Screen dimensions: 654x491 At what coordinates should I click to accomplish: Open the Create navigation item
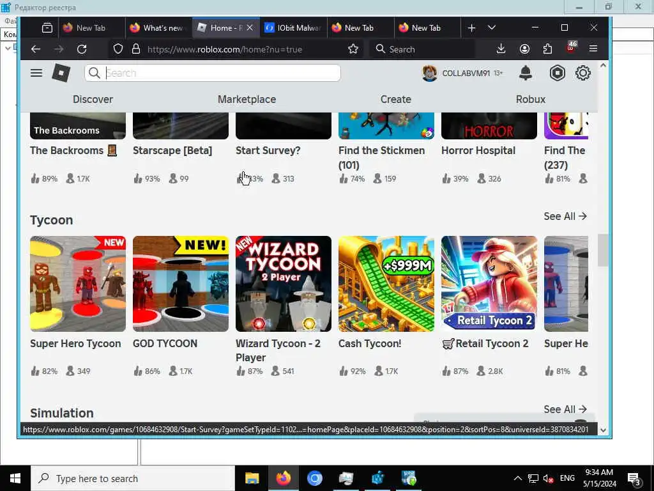[x=396, y=99]
